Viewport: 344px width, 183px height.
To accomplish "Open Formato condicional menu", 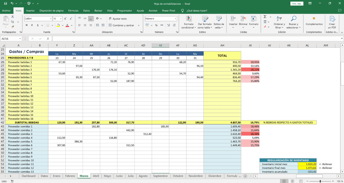I will [189, 23].
